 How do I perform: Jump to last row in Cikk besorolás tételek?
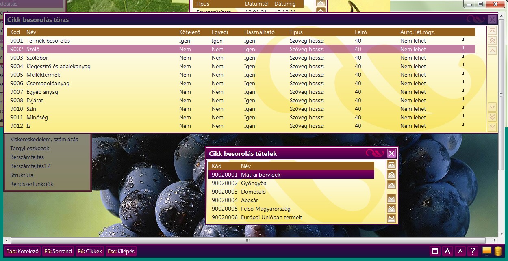(x=391, y=219)
